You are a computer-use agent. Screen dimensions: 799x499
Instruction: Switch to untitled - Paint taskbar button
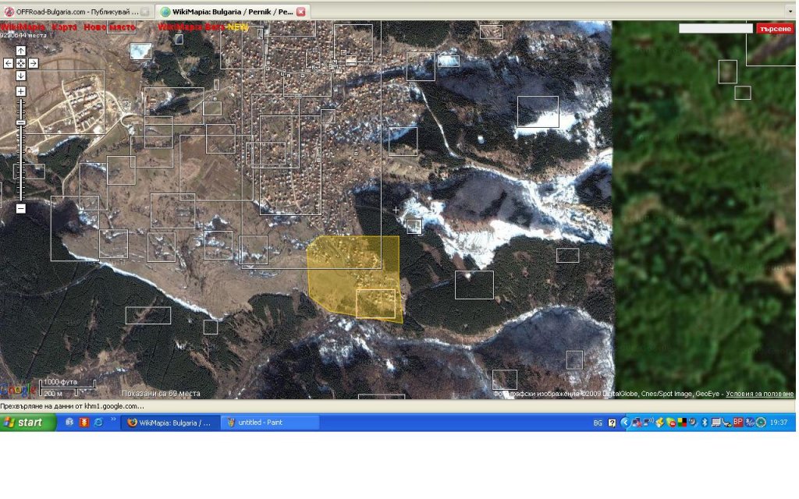[270, 423]
